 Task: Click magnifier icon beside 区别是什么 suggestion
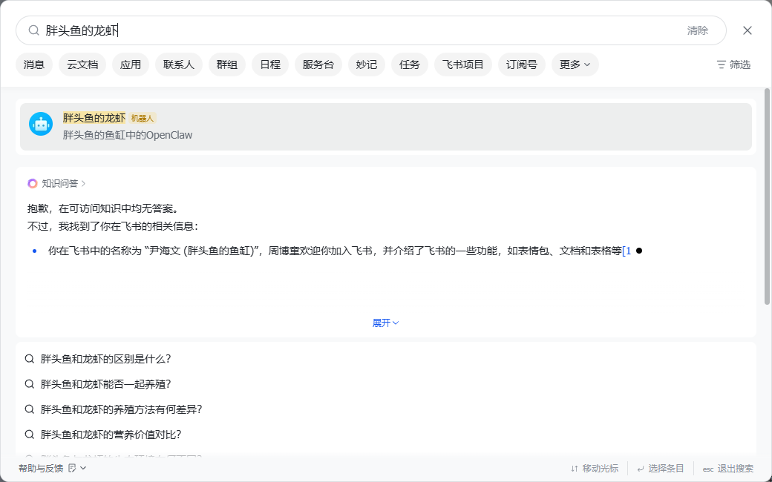(x=30, y=359)
